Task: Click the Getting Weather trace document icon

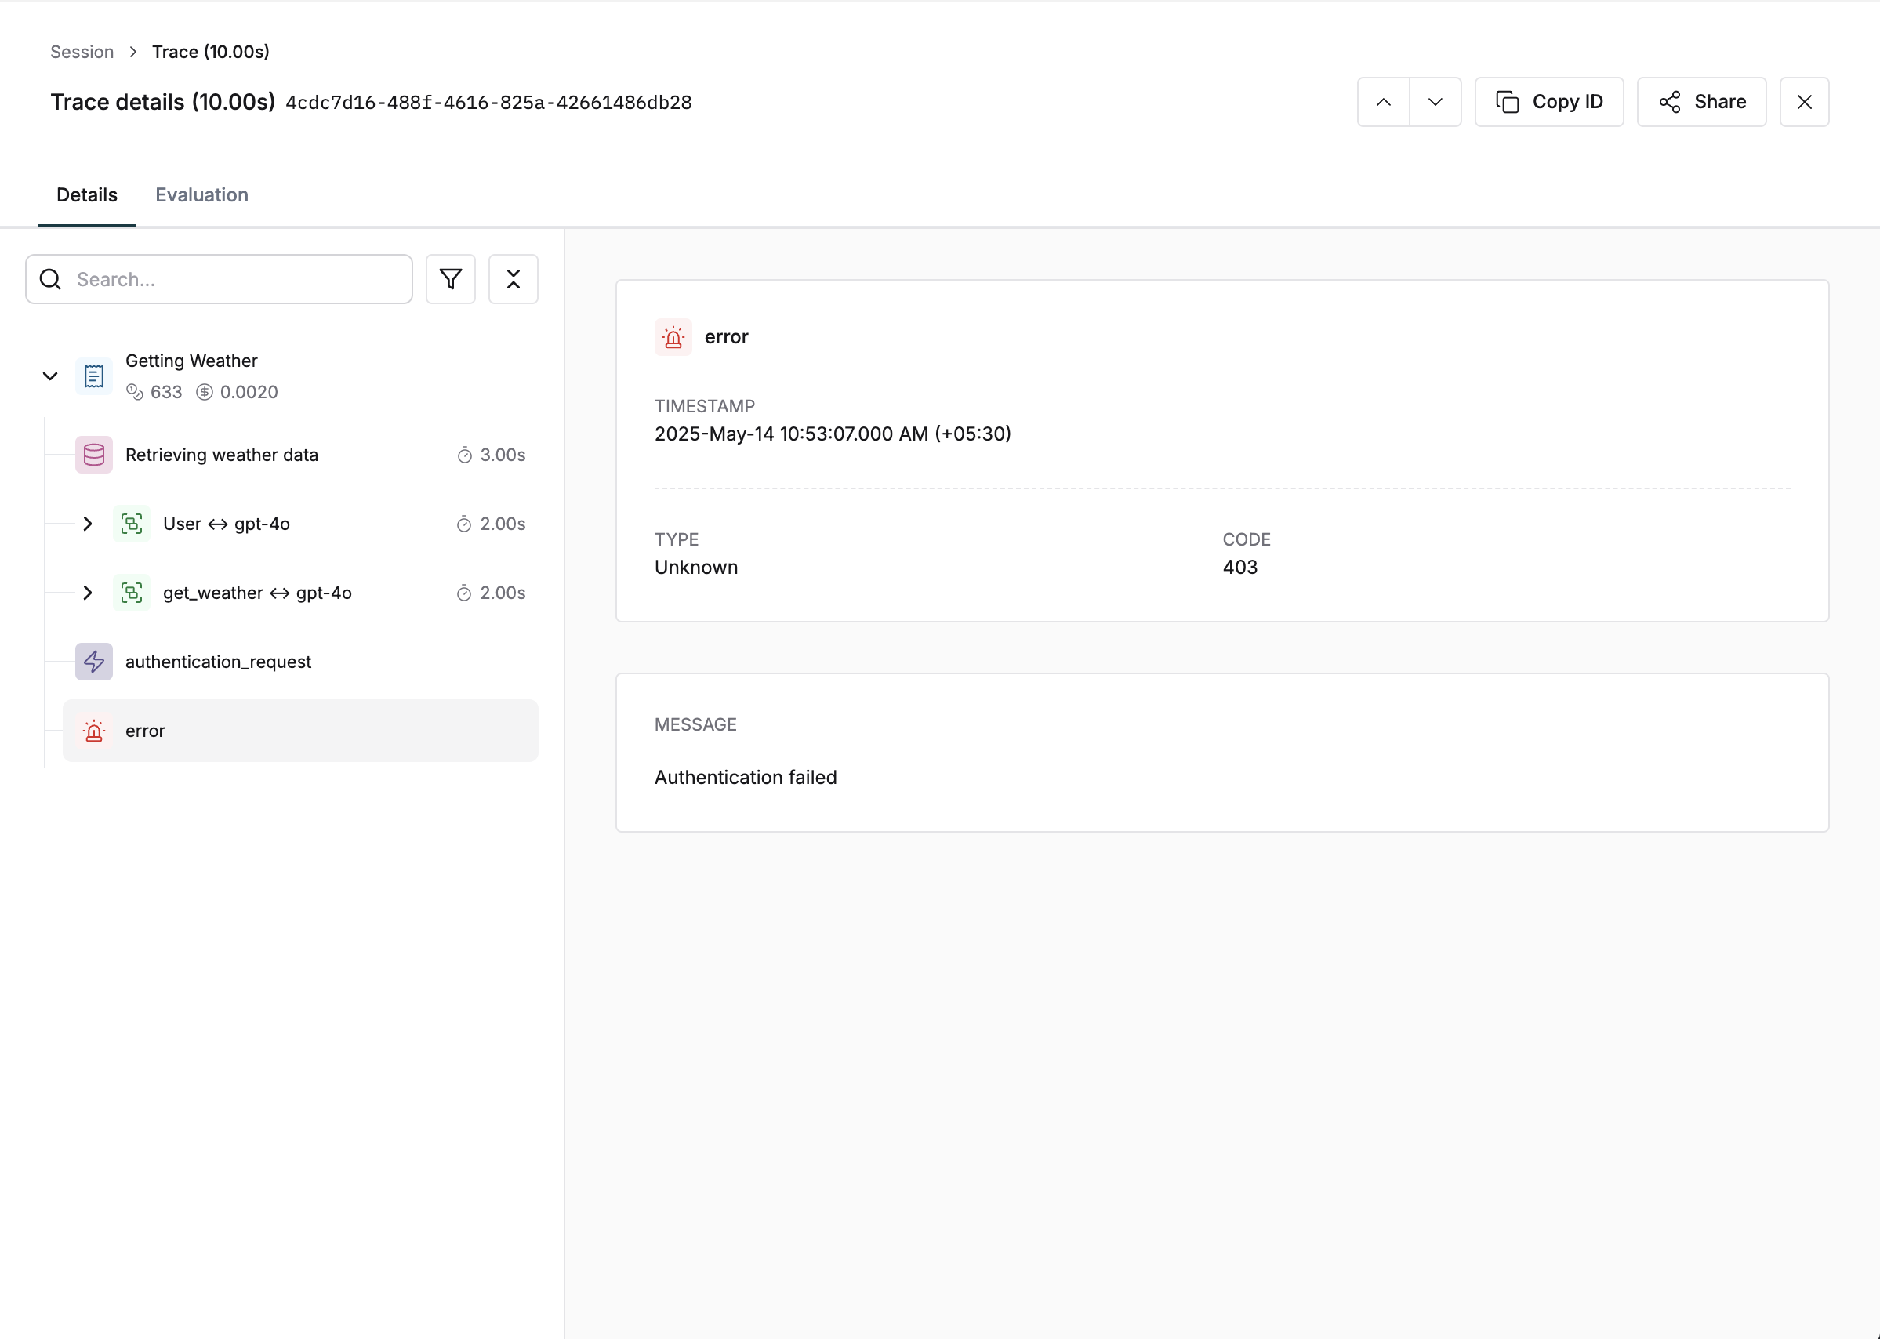Action: [x=94, y=377]
